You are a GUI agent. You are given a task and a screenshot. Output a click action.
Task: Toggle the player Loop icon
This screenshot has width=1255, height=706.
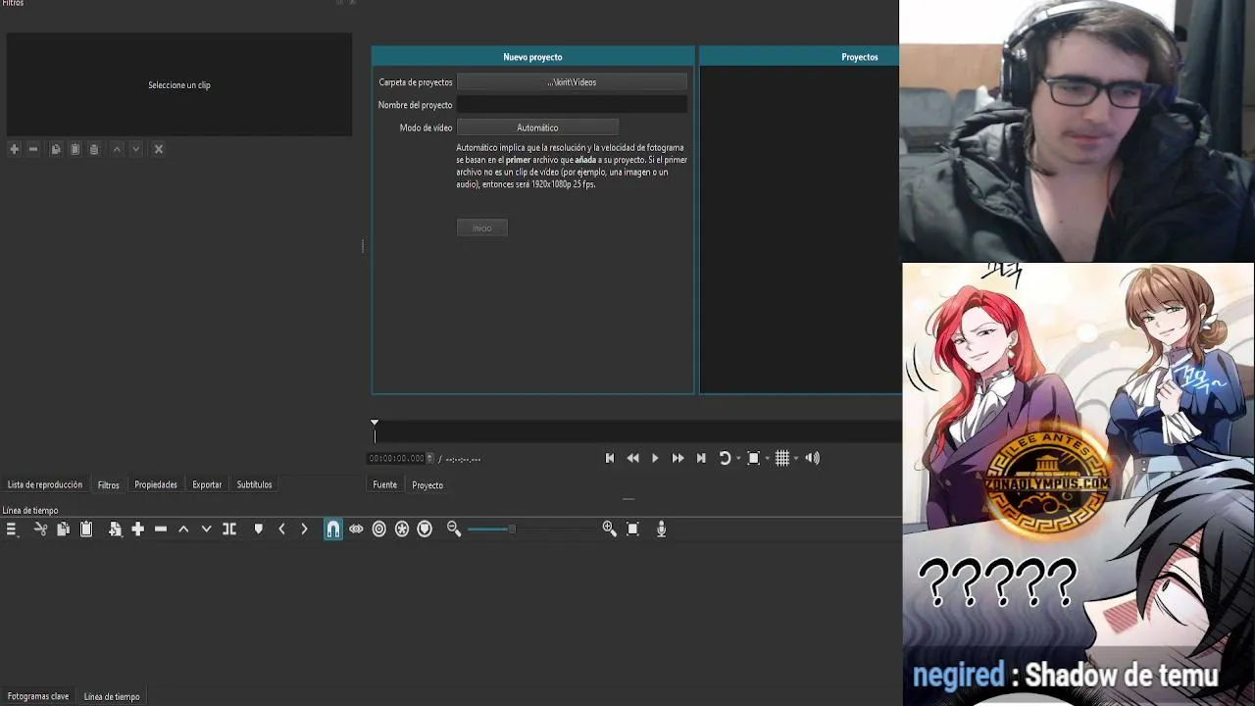click(725, 458)
